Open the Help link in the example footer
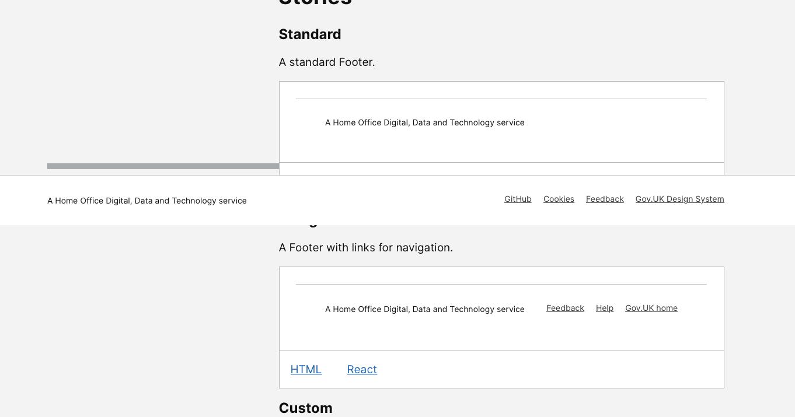The height and width of the screenshot is (417, 795). click(x=604, y=308)
